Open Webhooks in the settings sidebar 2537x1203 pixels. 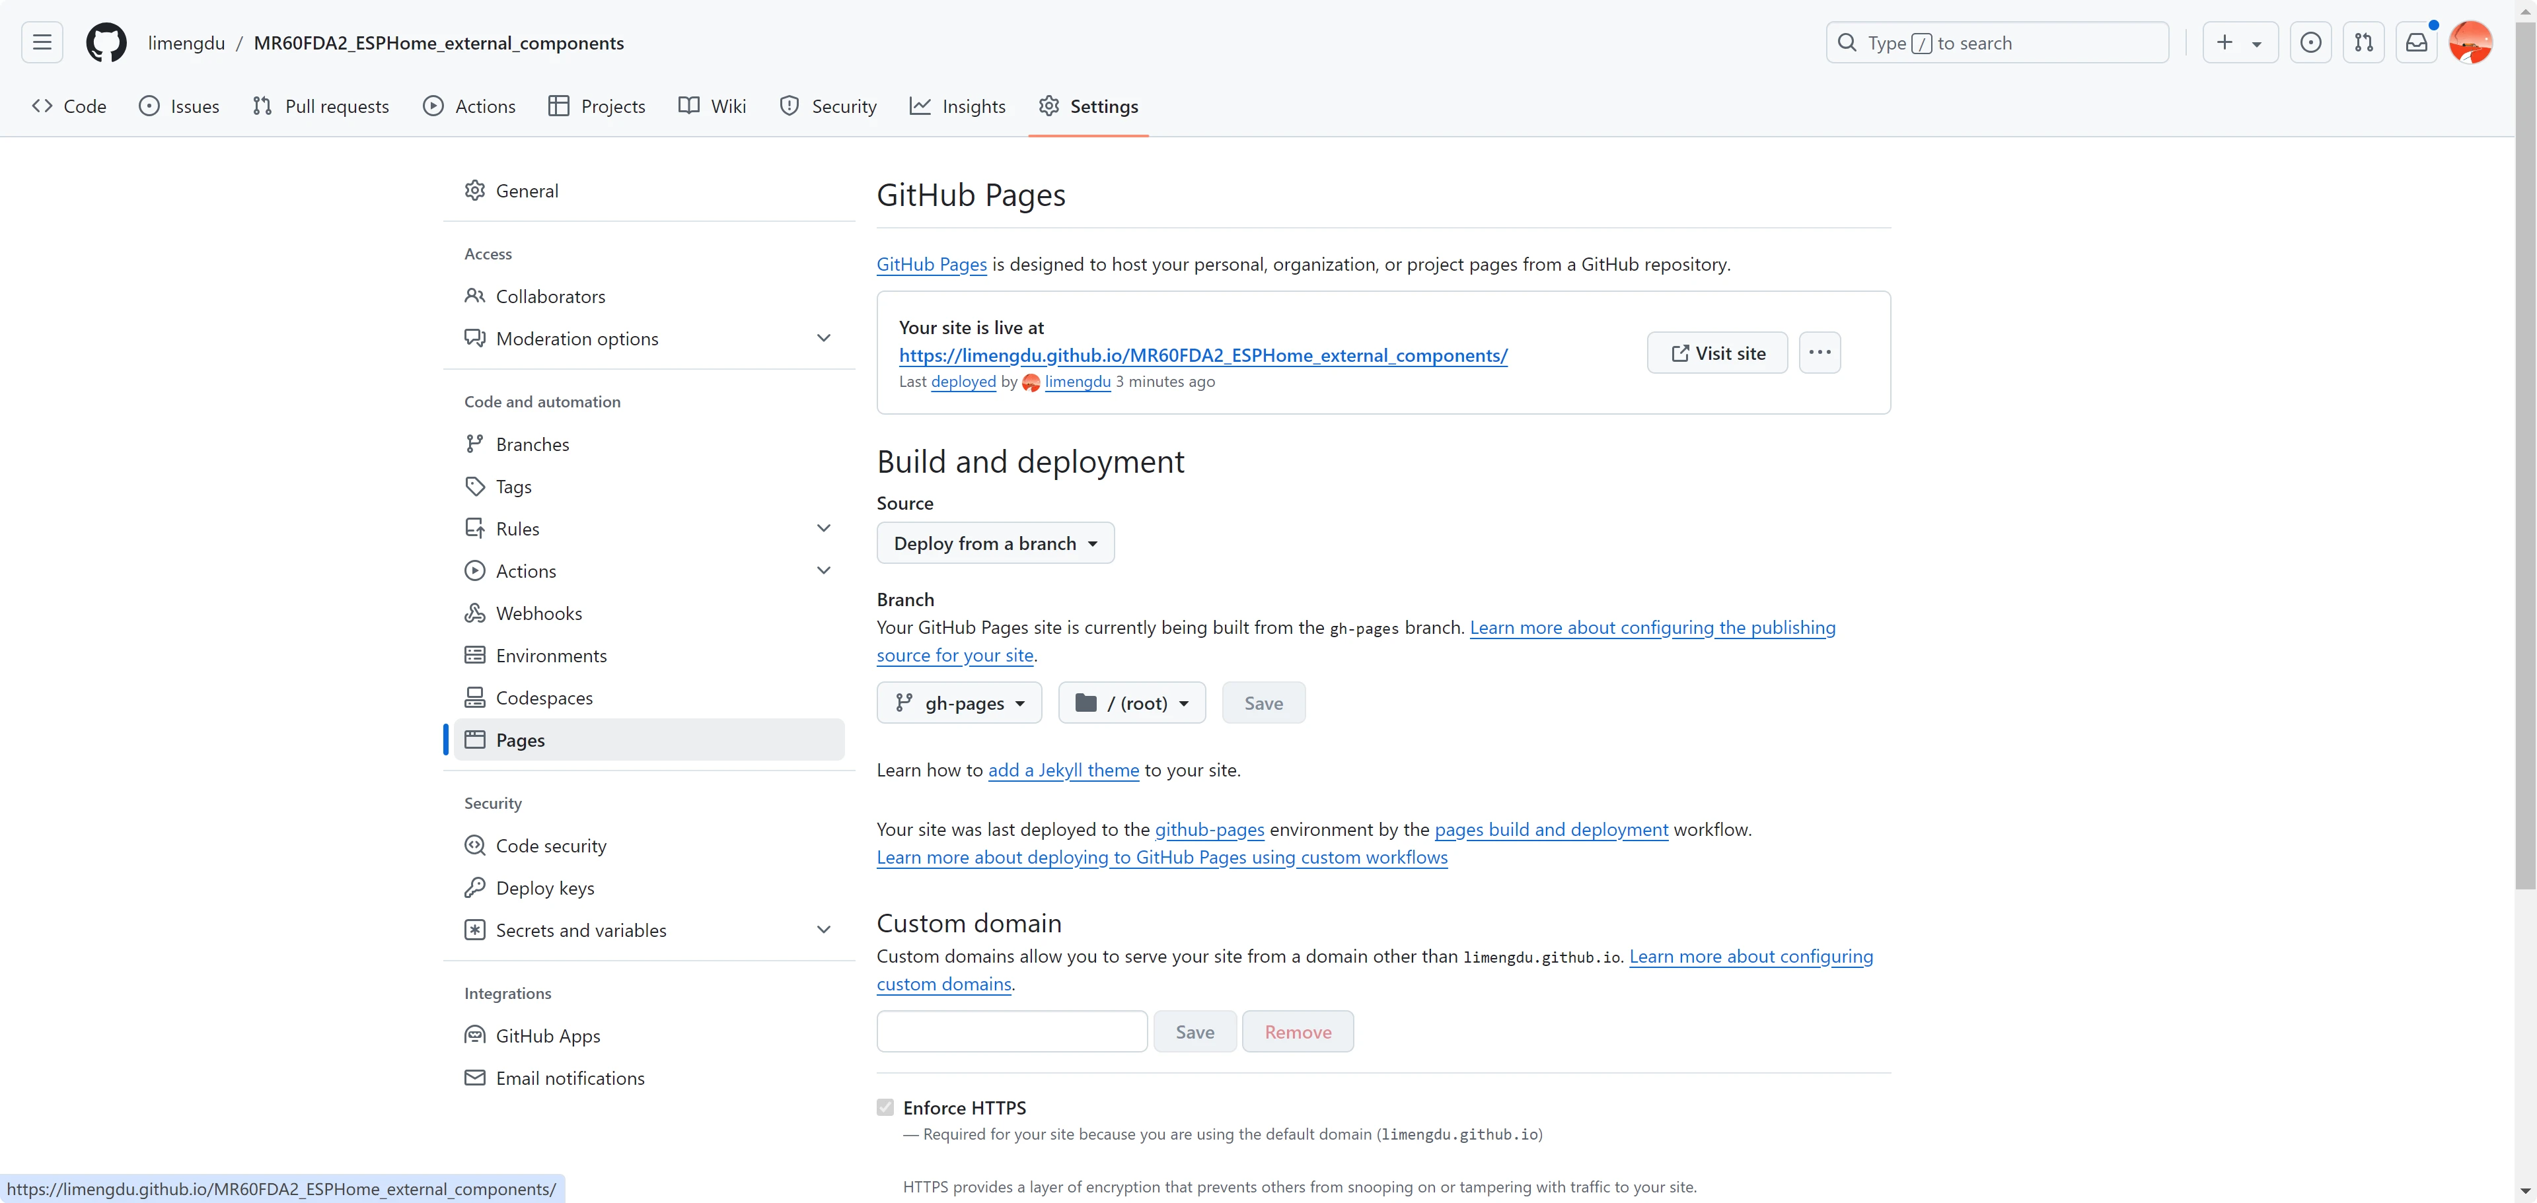pyautogui.click(x=538, y=613)
